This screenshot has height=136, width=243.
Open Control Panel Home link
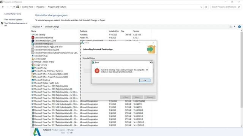coord(13,14)
